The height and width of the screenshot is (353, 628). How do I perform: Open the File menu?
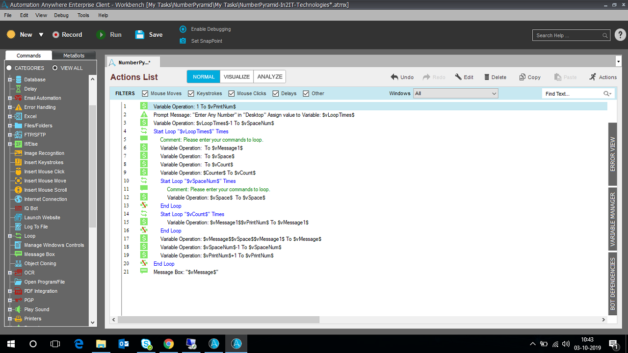(8, 15)
